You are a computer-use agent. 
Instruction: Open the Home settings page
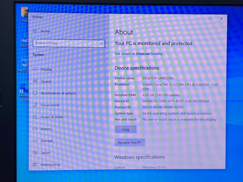pos(45,31)
